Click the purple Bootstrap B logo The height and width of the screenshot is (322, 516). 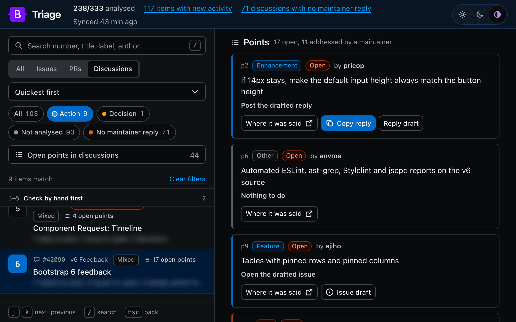pos(18,14)
